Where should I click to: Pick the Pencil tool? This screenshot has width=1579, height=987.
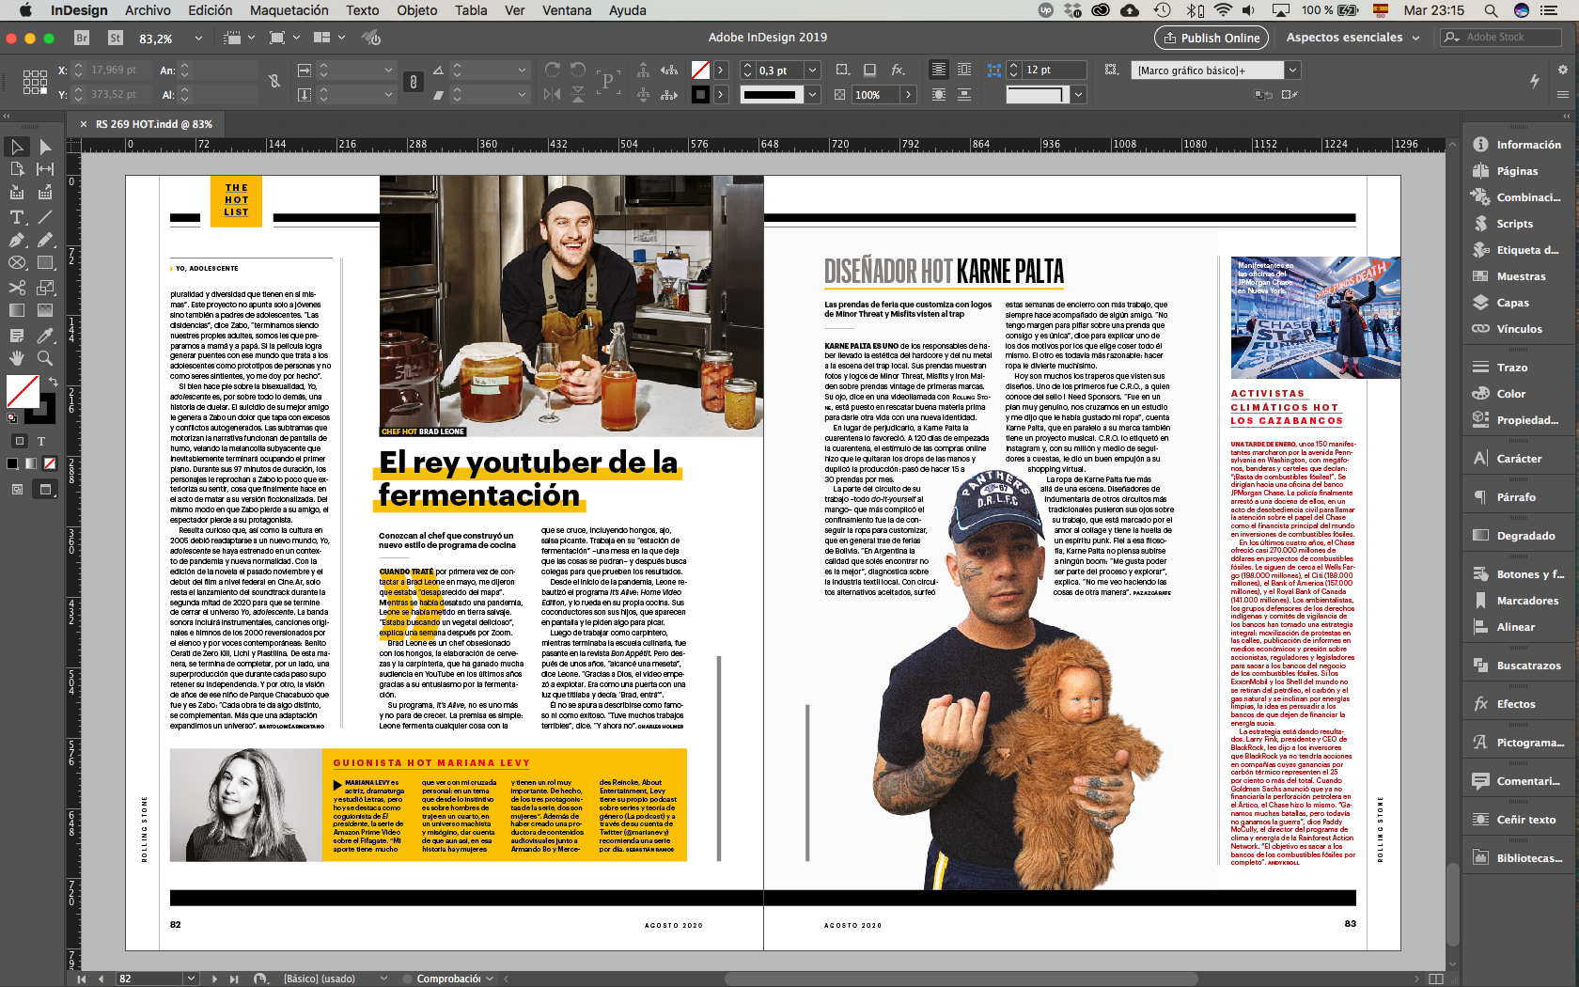(45, 240)
